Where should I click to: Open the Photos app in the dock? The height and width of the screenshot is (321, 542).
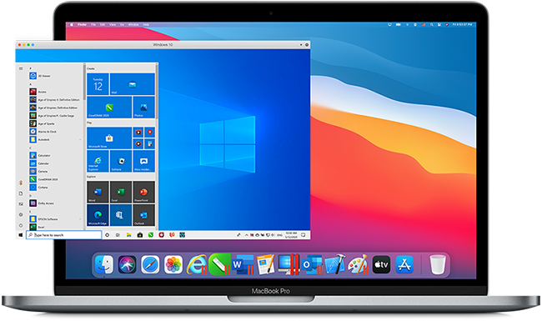pos(173,264)
